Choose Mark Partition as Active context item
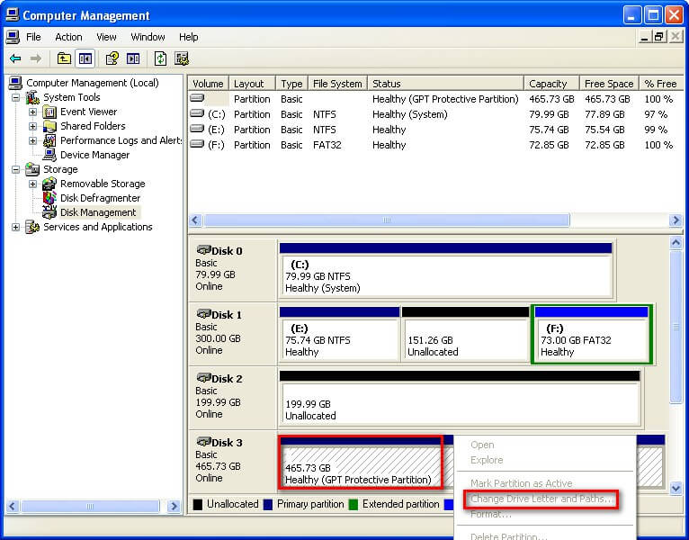The width and height of the screenshot is (689, 540). click(521, 483)
